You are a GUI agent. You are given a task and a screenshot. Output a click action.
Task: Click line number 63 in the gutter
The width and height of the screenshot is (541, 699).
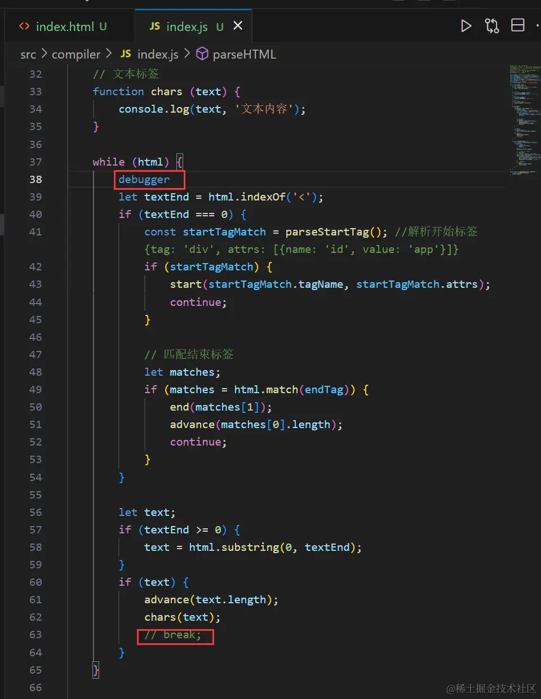click(x=36, y=634)
